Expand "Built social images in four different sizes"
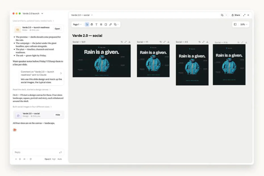Screen dimensions: 264x176 click(32, 107)
